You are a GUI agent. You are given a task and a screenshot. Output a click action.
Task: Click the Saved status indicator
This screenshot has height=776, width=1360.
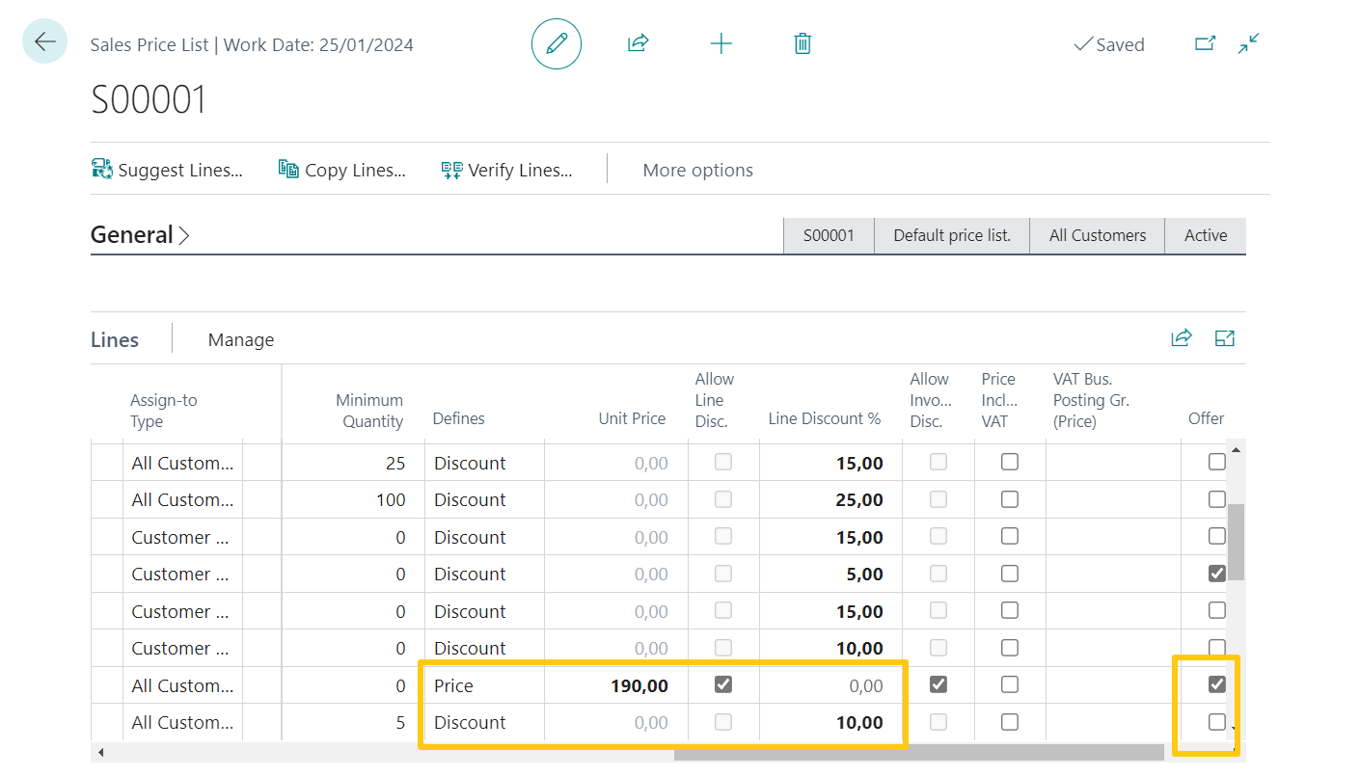click(x=1109, y=44)
